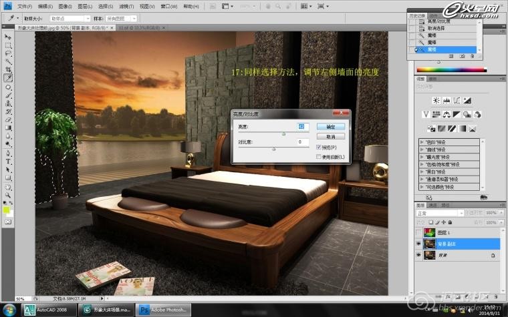Toggle the 预览(P) preview checkbox
508x317 pixels.
318,147
